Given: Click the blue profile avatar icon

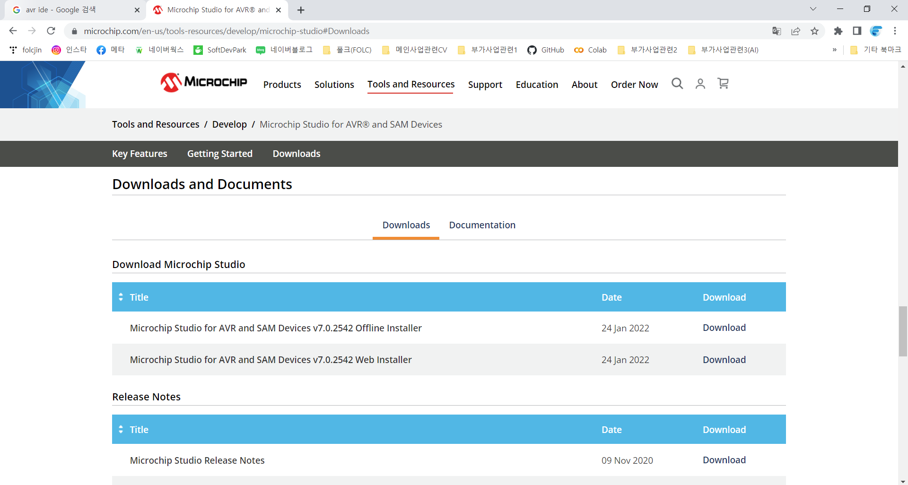Looking at the screenshot, I should (x=876, y=31).
